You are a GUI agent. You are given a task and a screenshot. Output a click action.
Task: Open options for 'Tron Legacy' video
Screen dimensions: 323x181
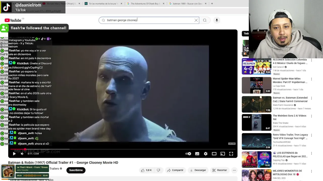[311, 135]
